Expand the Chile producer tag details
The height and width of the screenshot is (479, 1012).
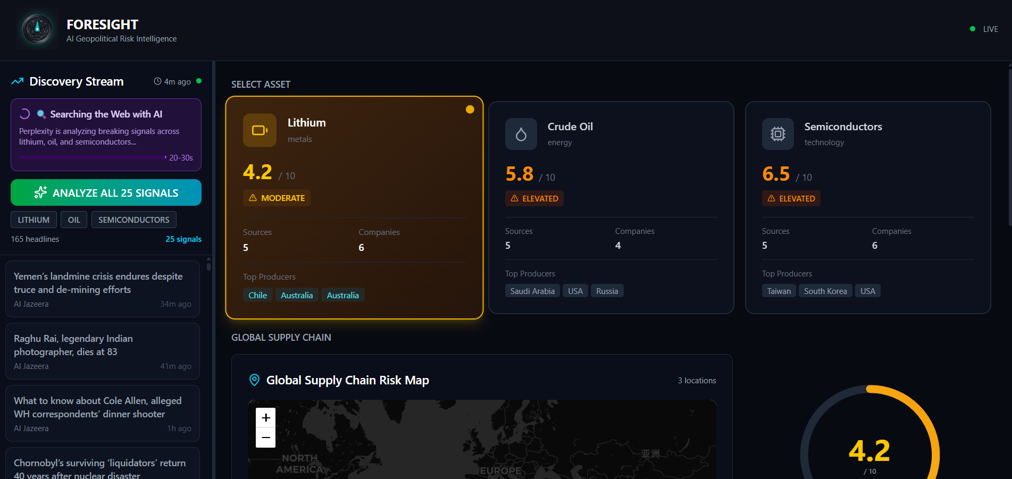tap(257, 295)
